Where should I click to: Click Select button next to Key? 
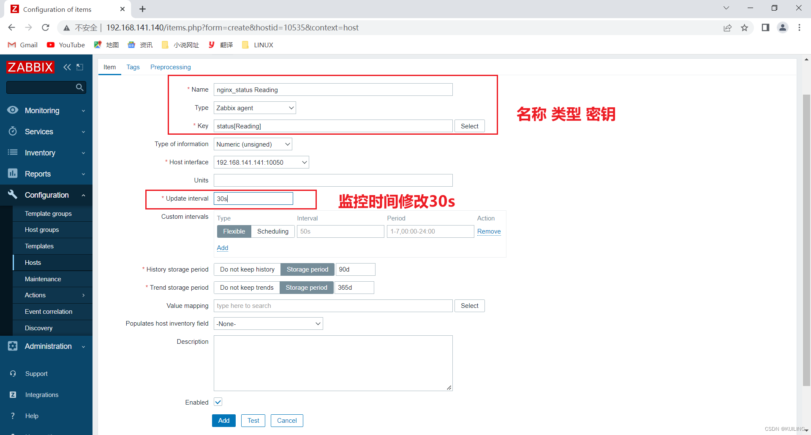(x=470, y=126)
